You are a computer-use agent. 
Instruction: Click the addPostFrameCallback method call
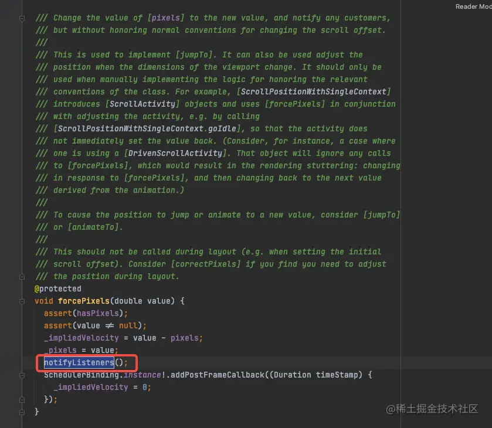(x=218, y=375)
